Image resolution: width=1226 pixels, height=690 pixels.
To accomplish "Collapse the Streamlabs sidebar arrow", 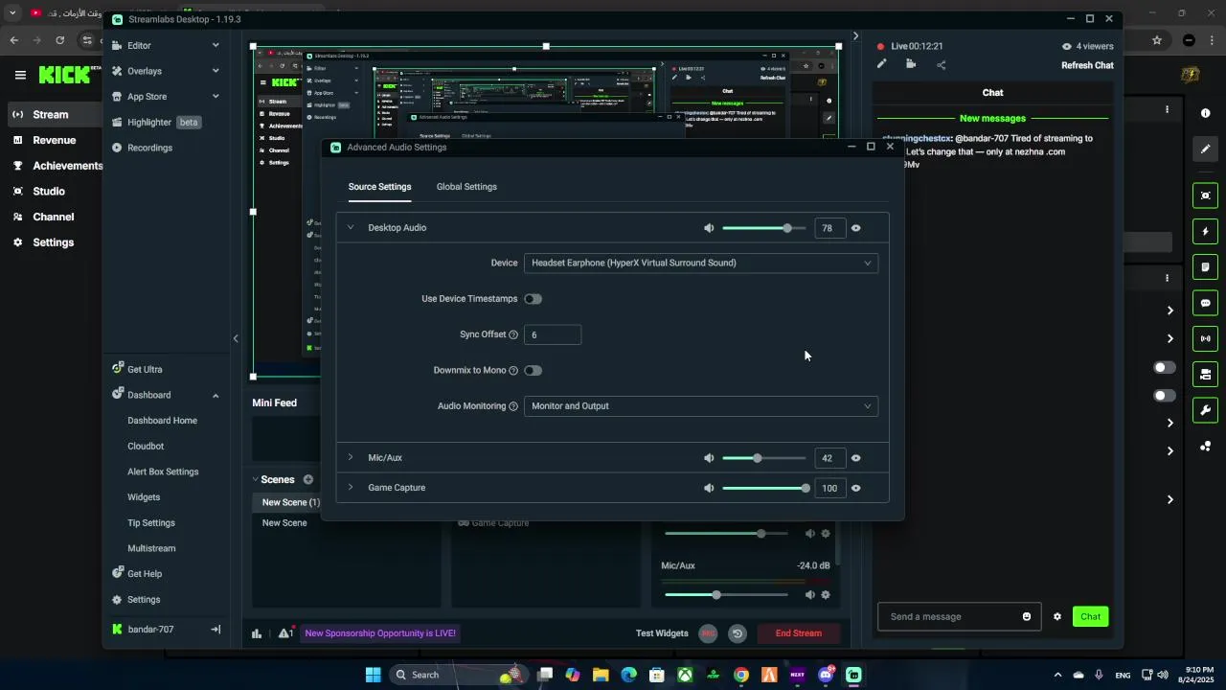I will pos(236,338).
